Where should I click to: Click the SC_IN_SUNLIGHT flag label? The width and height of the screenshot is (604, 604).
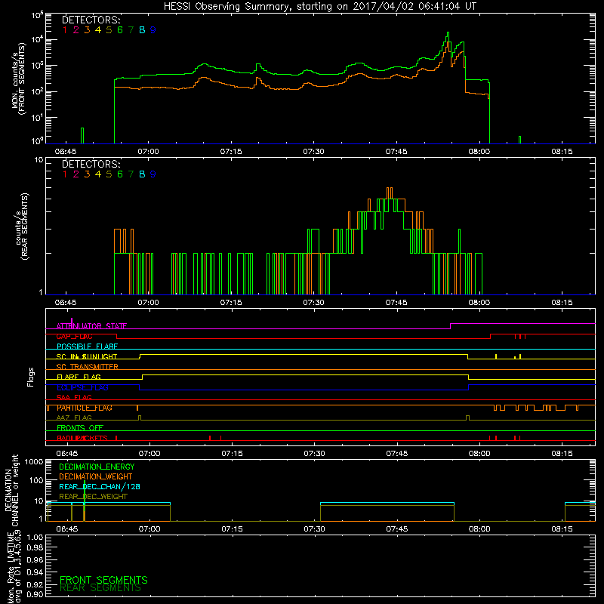click(x=87, y=356)
